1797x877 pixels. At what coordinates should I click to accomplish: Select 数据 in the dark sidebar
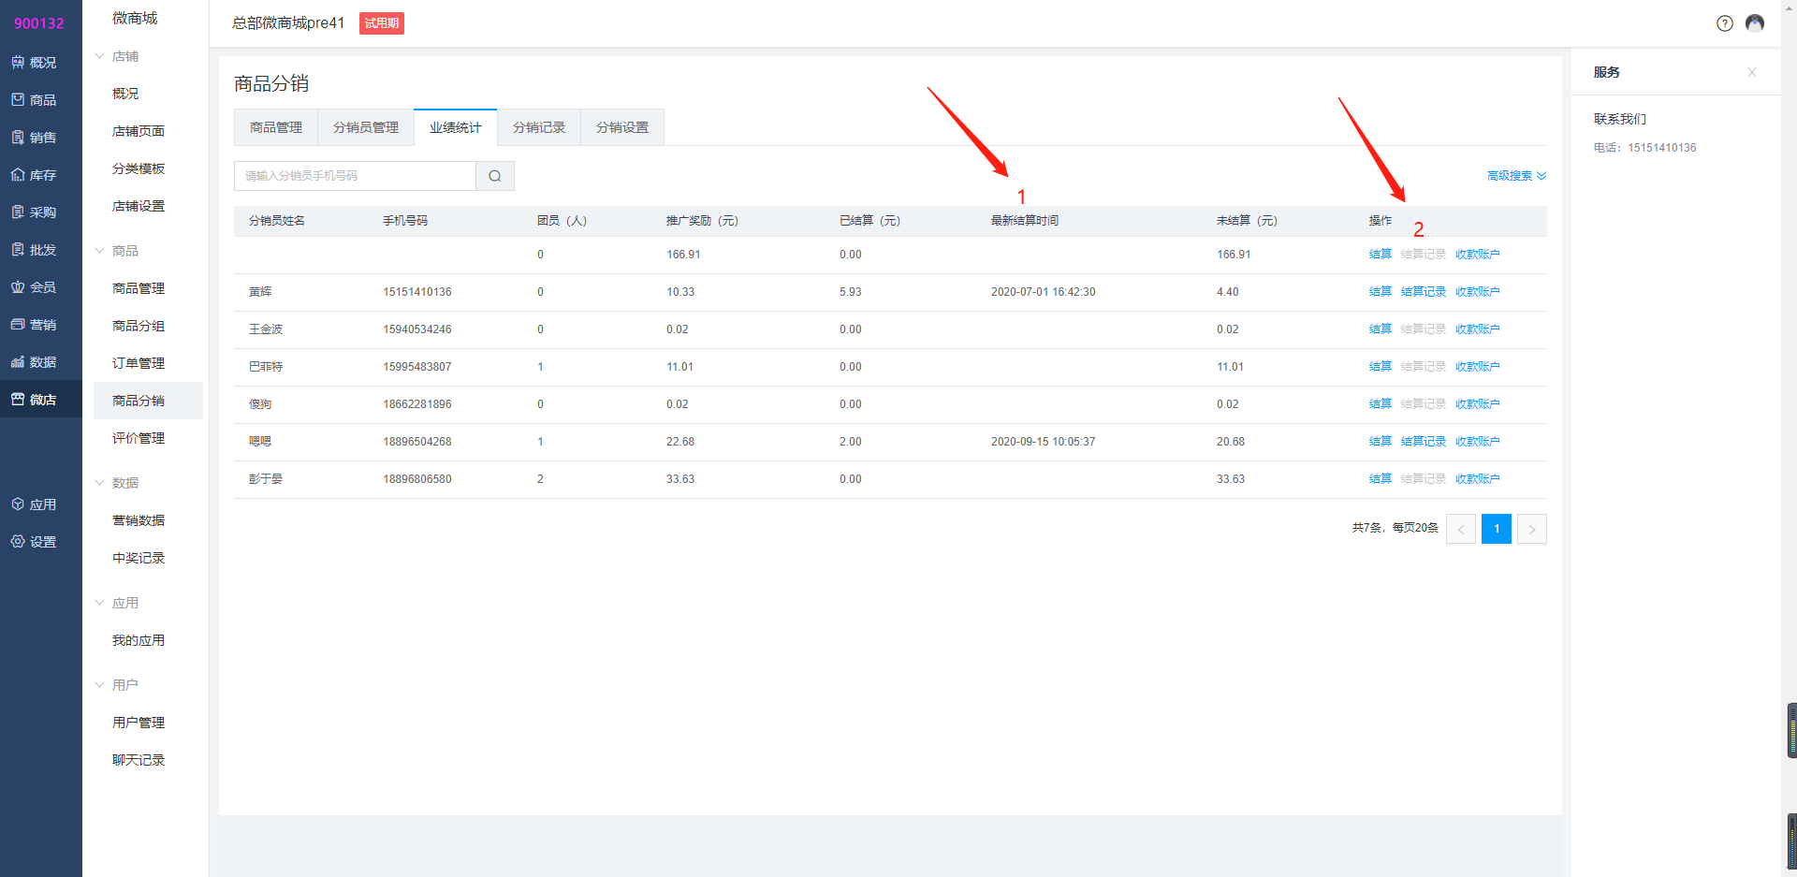(x=34, y=362)
